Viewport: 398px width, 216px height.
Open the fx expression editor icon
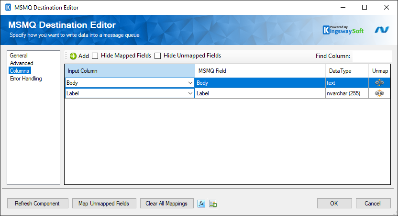tap(201, 204)
